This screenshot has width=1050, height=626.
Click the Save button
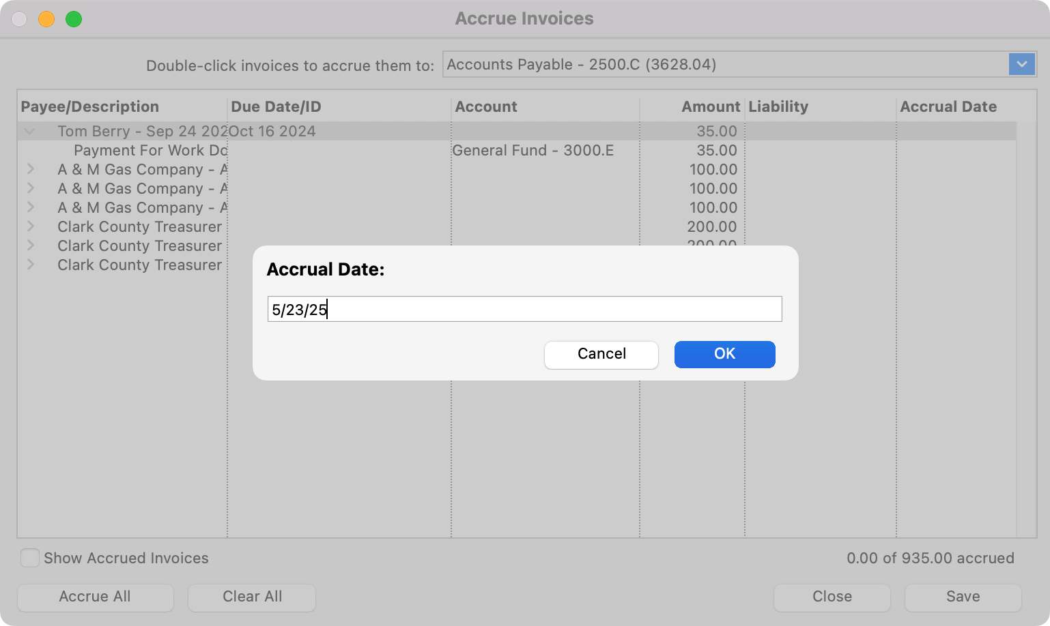click(x=963, y=597)
